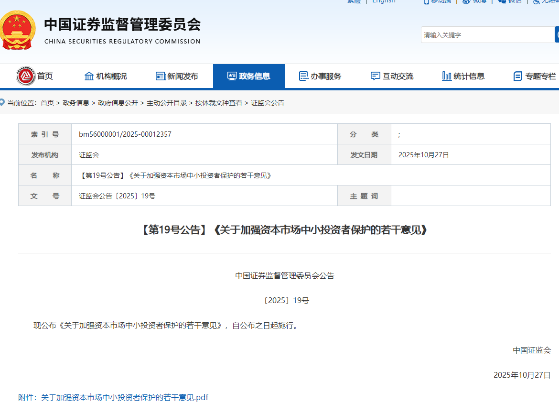Open the 政务信息 navigation tab
Viewport: 559px width, 414px height.
249,76
